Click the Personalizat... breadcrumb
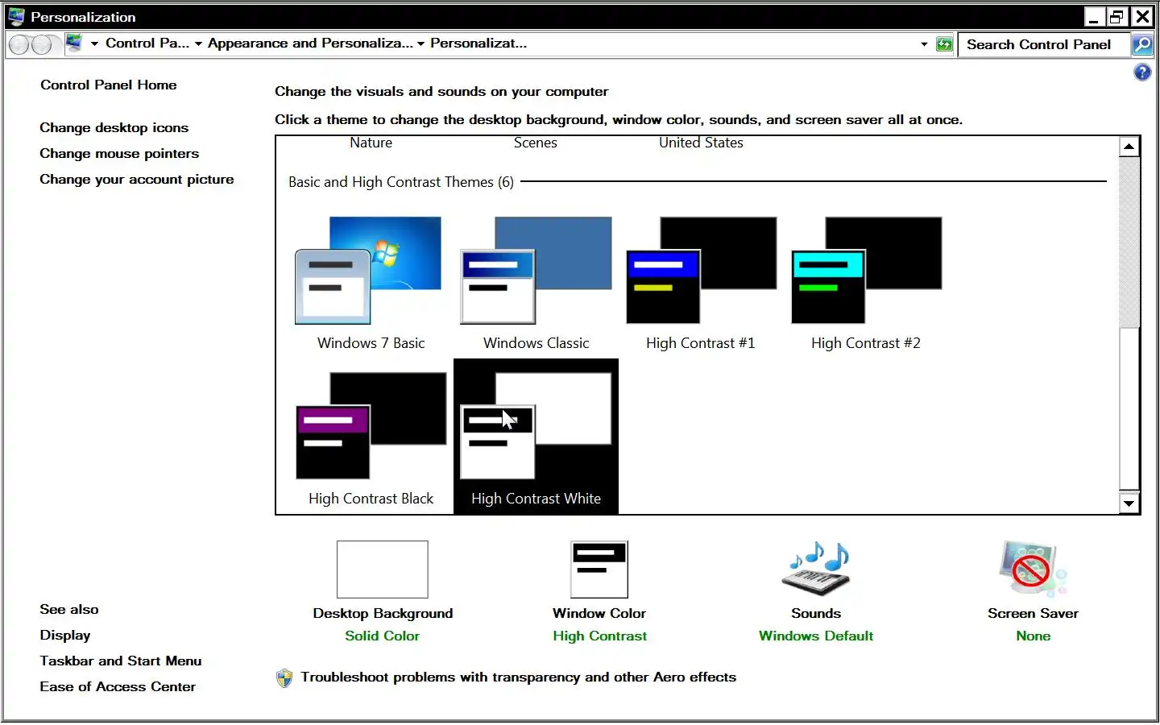The height and width of the screenshot is (725, 1160). point(478,43)
